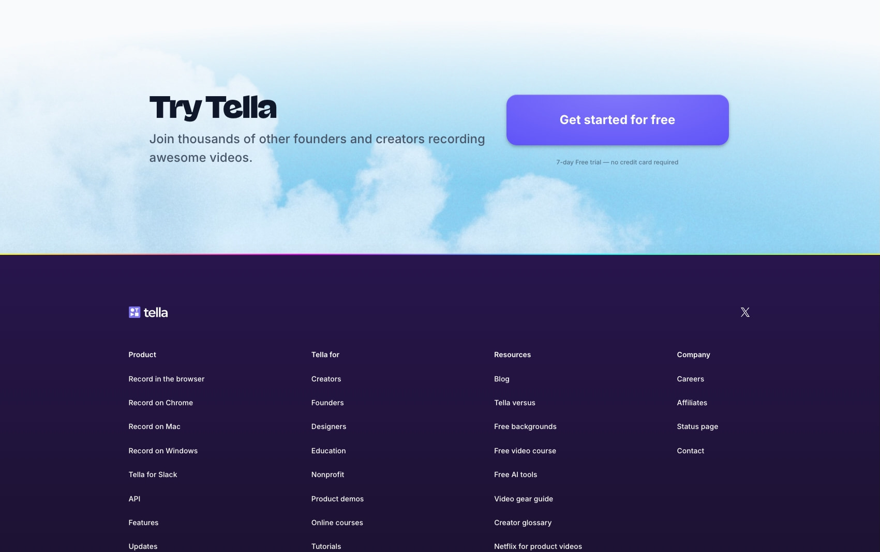Click the Resources column heading
Image resolution: width=880 pixels, height=552 pixels.
(513, 355)
